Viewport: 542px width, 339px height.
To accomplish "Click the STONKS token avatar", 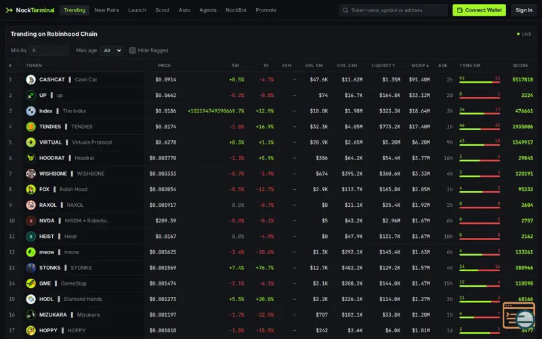I will click(30, 268).
